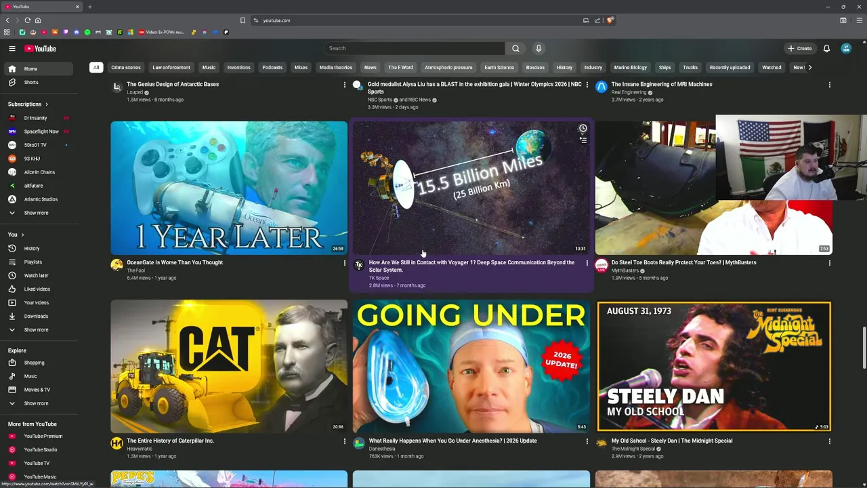Select the Podcasts chip
Screen dimensions: 867x488
(272, 67)
